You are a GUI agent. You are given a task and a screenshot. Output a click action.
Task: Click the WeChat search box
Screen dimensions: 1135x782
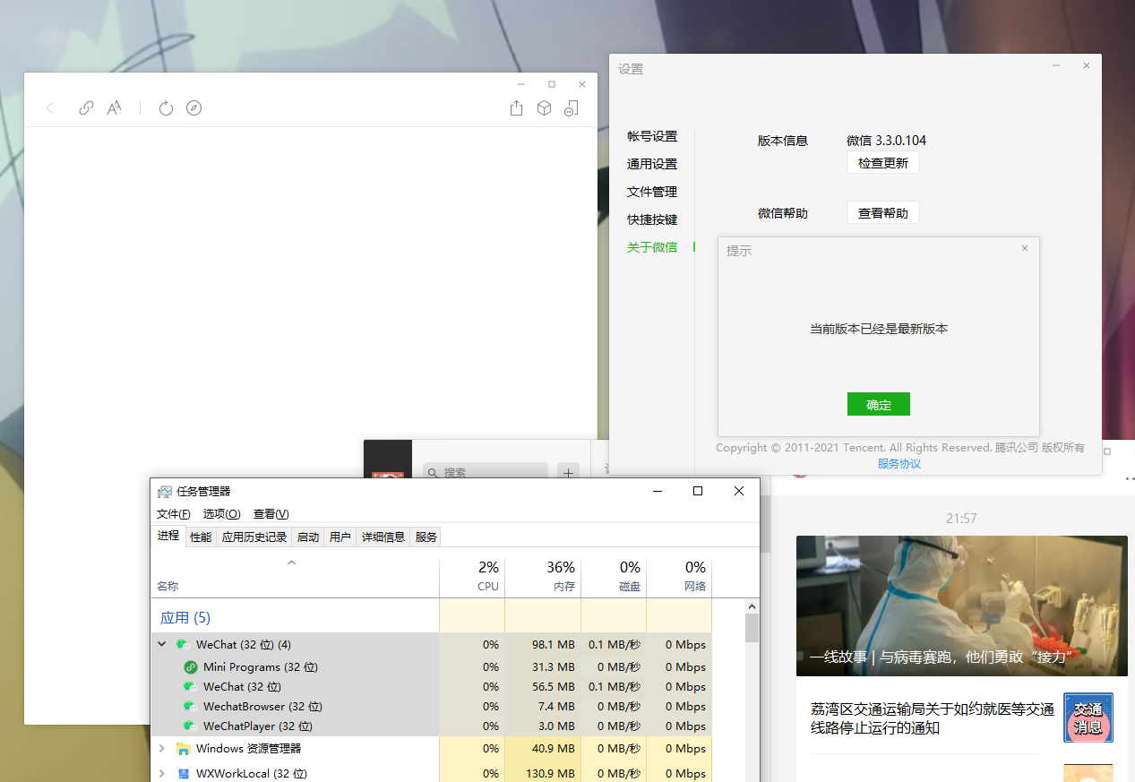[x=485, y=472]
